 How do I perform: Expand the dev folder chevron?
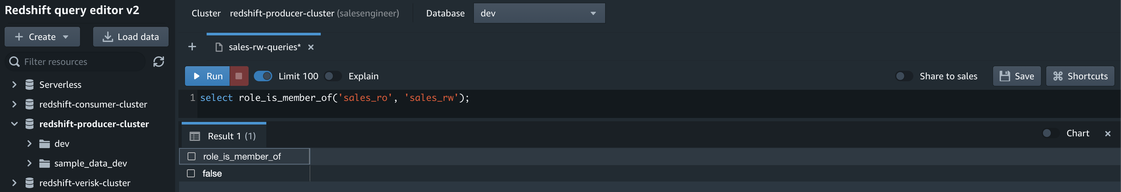coord(29,144)
